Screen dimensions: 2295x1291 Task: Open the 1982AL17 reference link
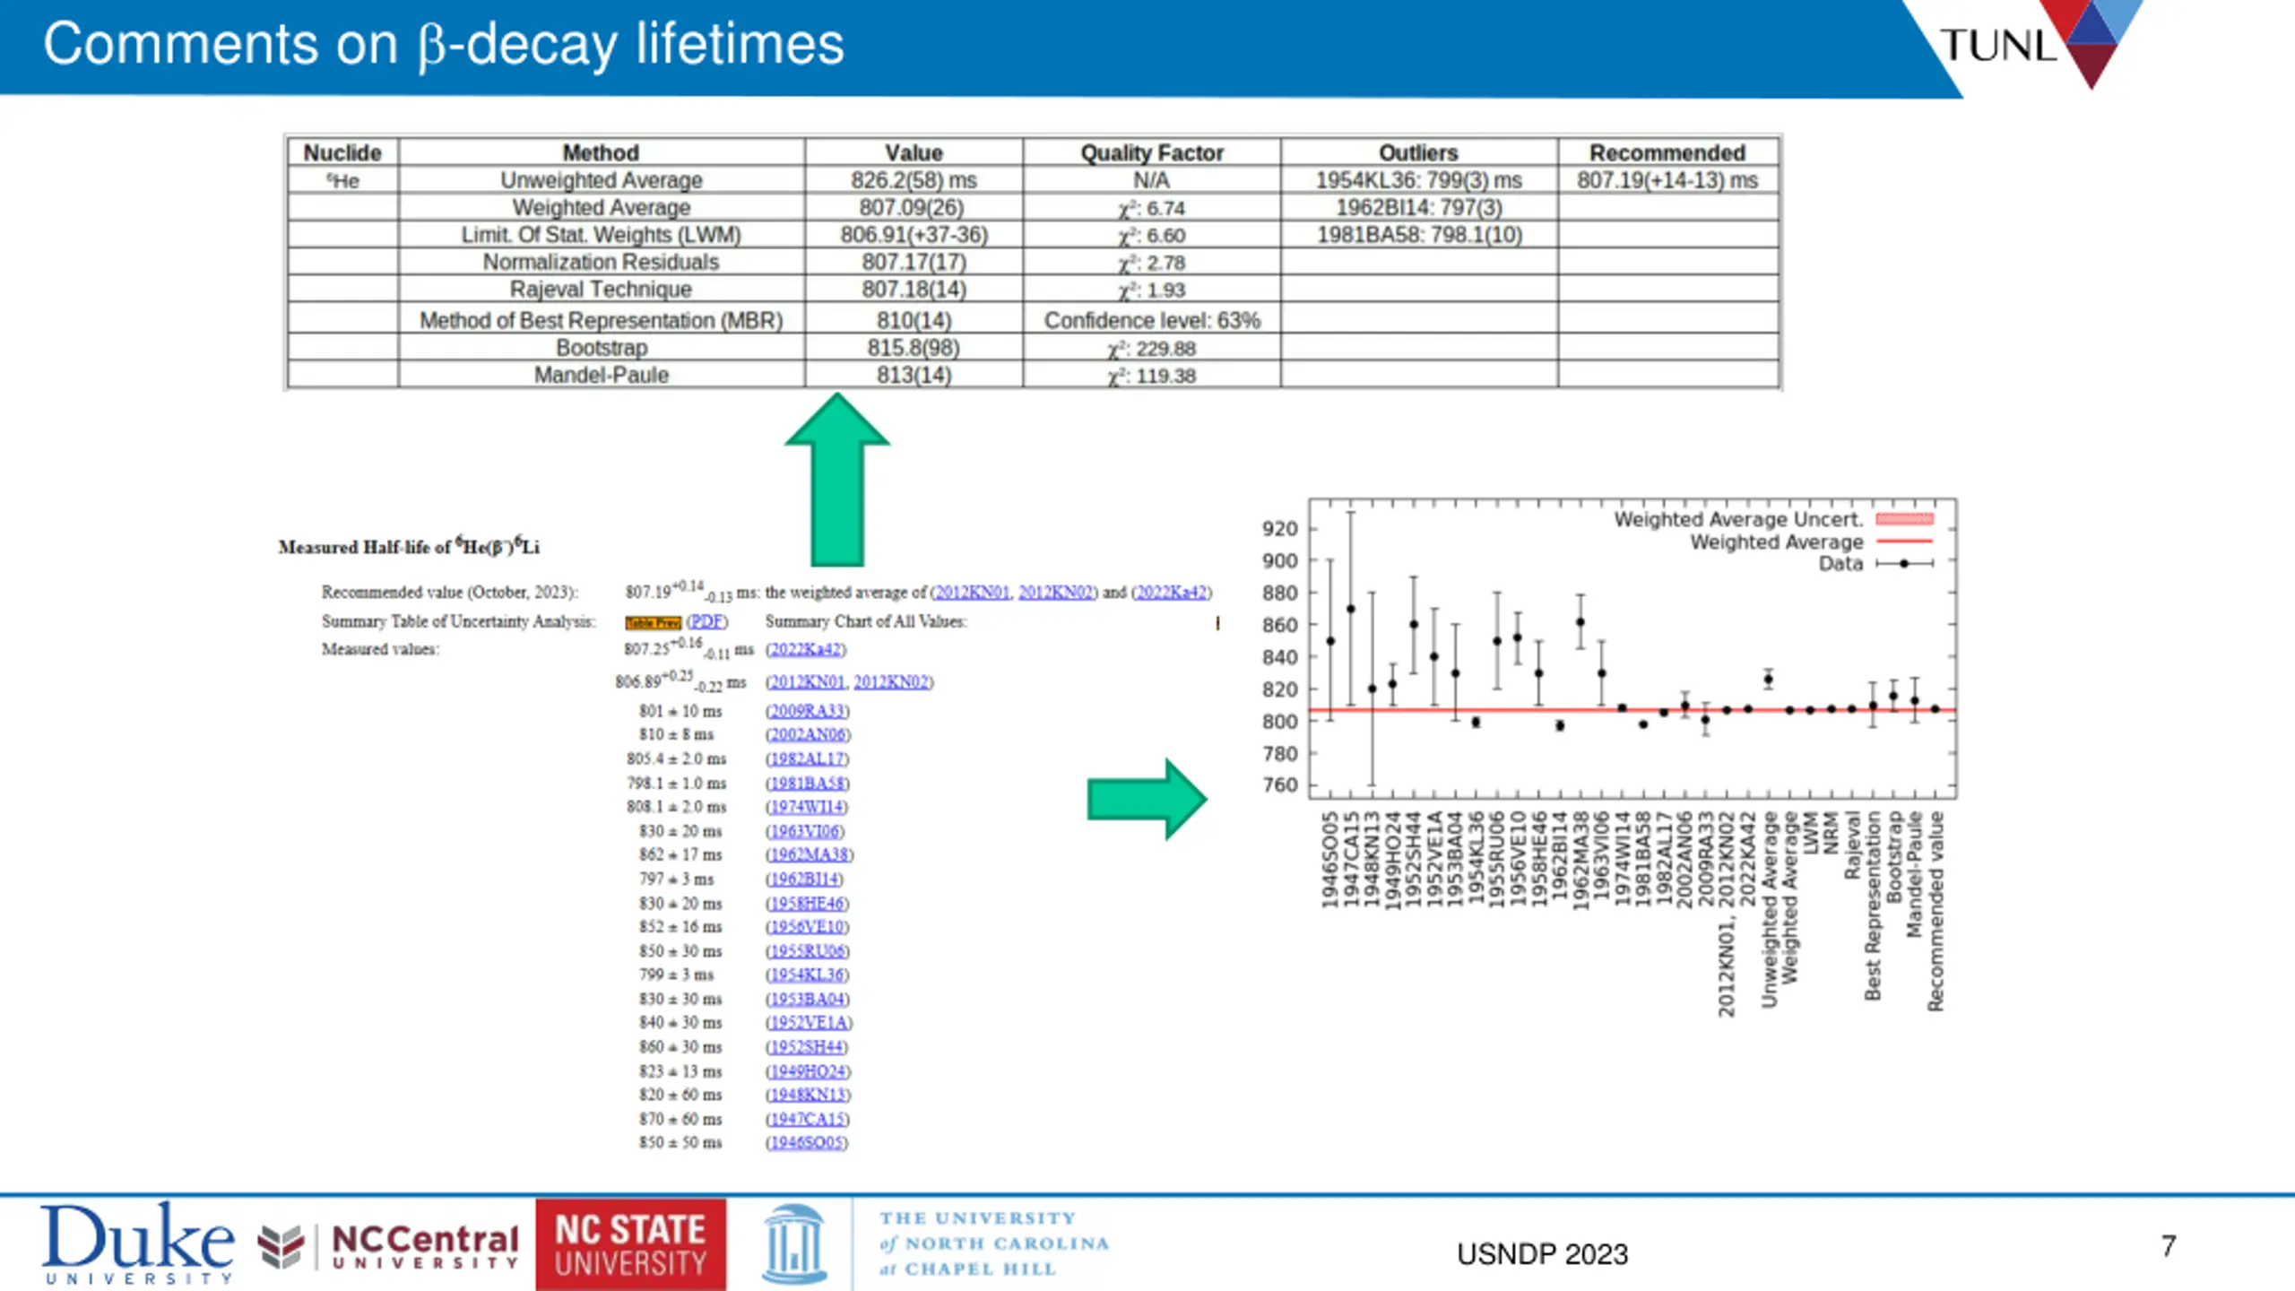pyautogui.click(x=807, y=758)
